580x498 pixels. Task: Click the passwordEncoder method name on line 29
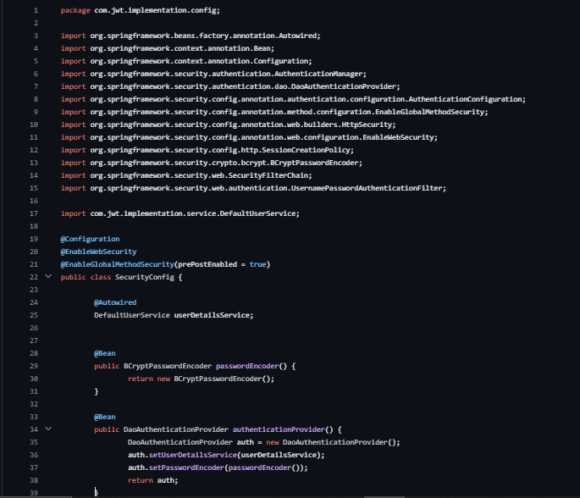click(247, 366)
